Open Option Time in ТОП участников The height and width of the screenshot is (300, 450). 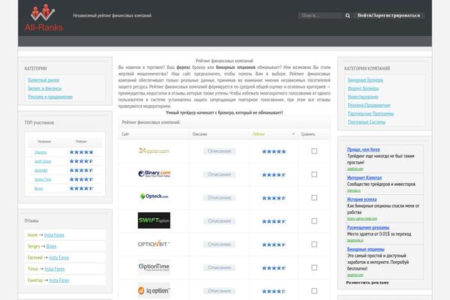click(x=43, y=179)
